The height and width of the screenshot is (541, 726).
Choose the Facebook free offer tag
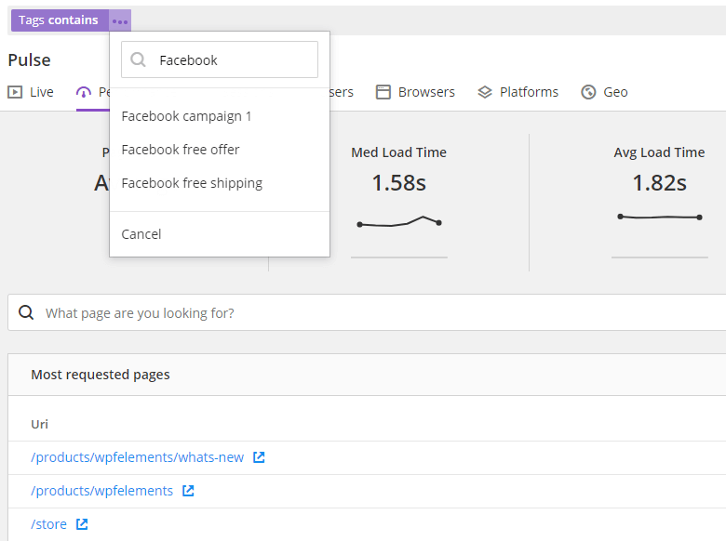tap(181, 150)
